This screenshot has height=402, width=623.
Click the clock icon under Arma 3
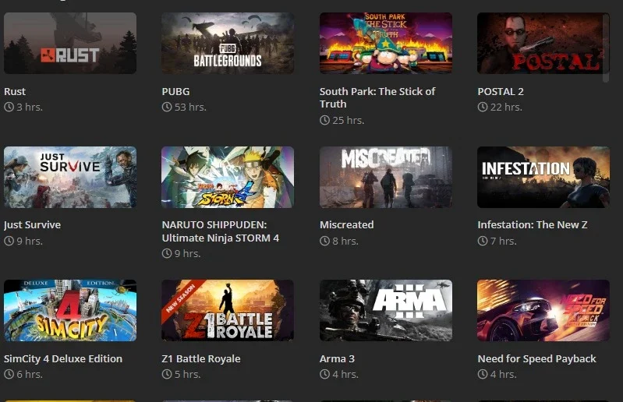324,374
